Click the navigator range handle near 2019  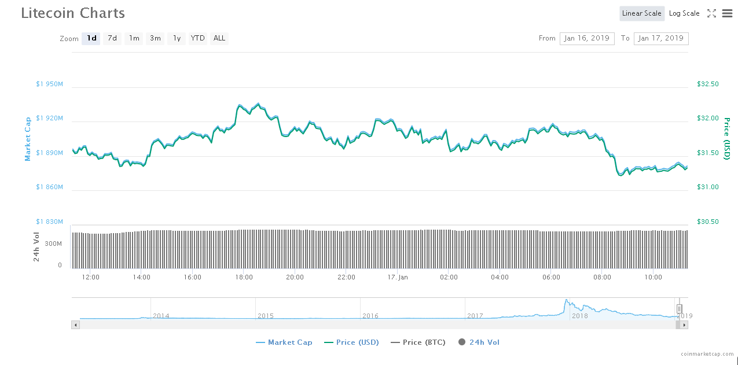pos(680,309)
